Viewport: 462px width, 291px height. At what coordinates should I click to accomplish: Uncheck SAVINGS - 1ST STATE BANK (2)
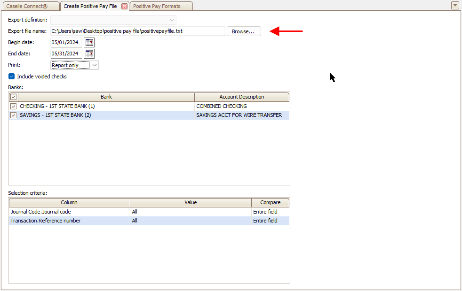point(13,115)
